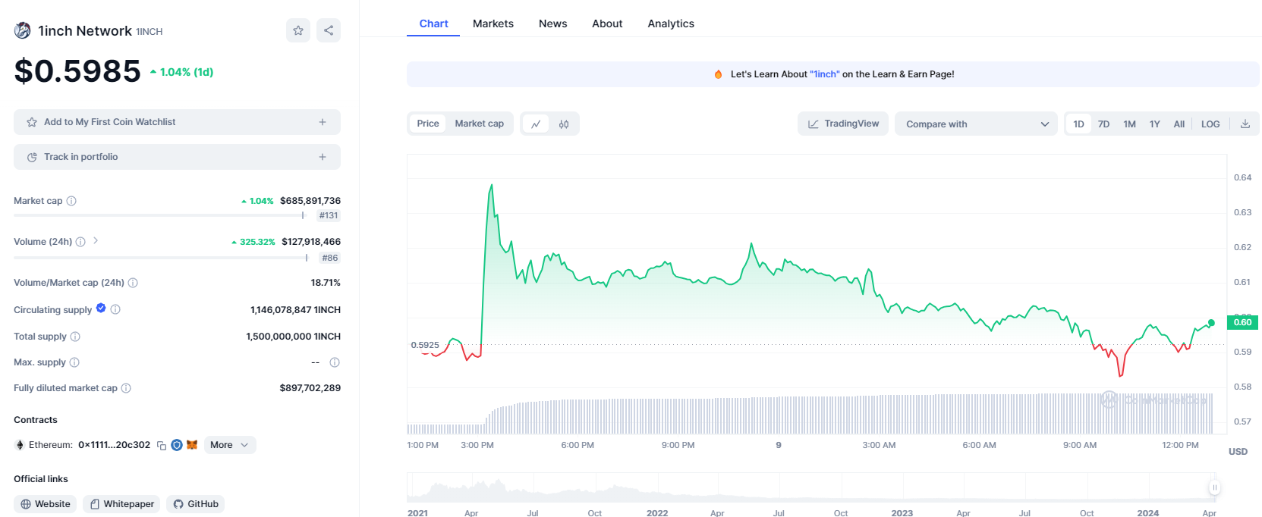Toggle chart to Market cap view

click(x=479, y=124)
